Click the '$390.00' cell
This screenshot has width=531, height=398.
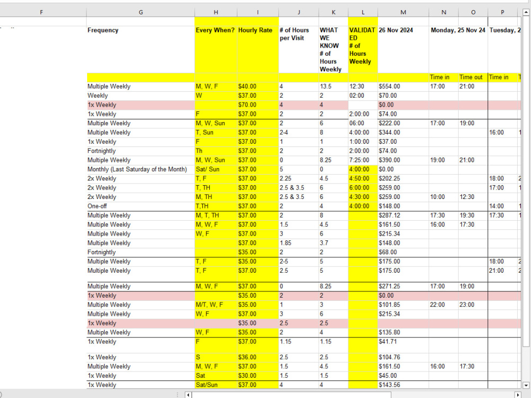pyautogui.click(x=403, y=160)
